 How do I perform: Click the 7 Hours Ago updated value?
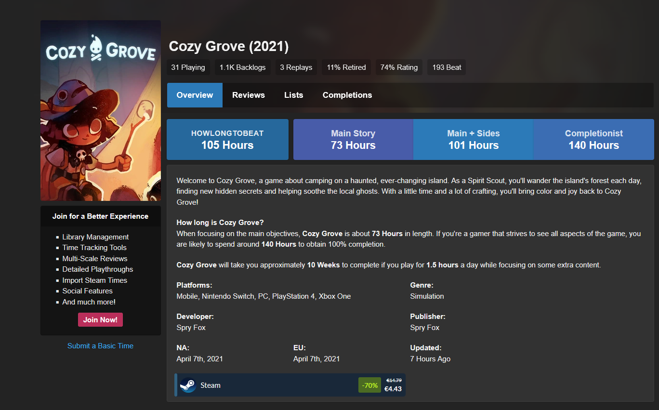coord(431,359)
